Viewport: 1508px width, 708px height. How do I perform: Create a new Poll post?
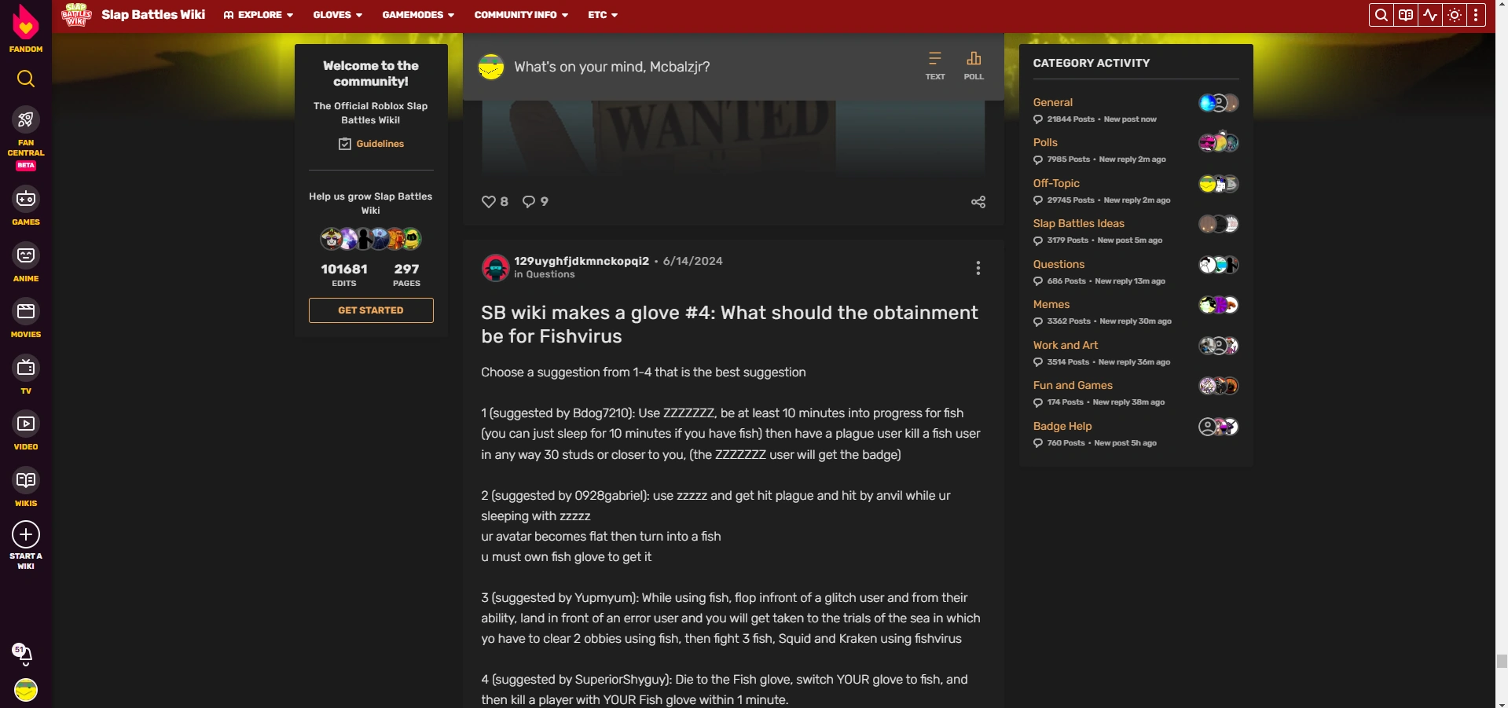974,66
